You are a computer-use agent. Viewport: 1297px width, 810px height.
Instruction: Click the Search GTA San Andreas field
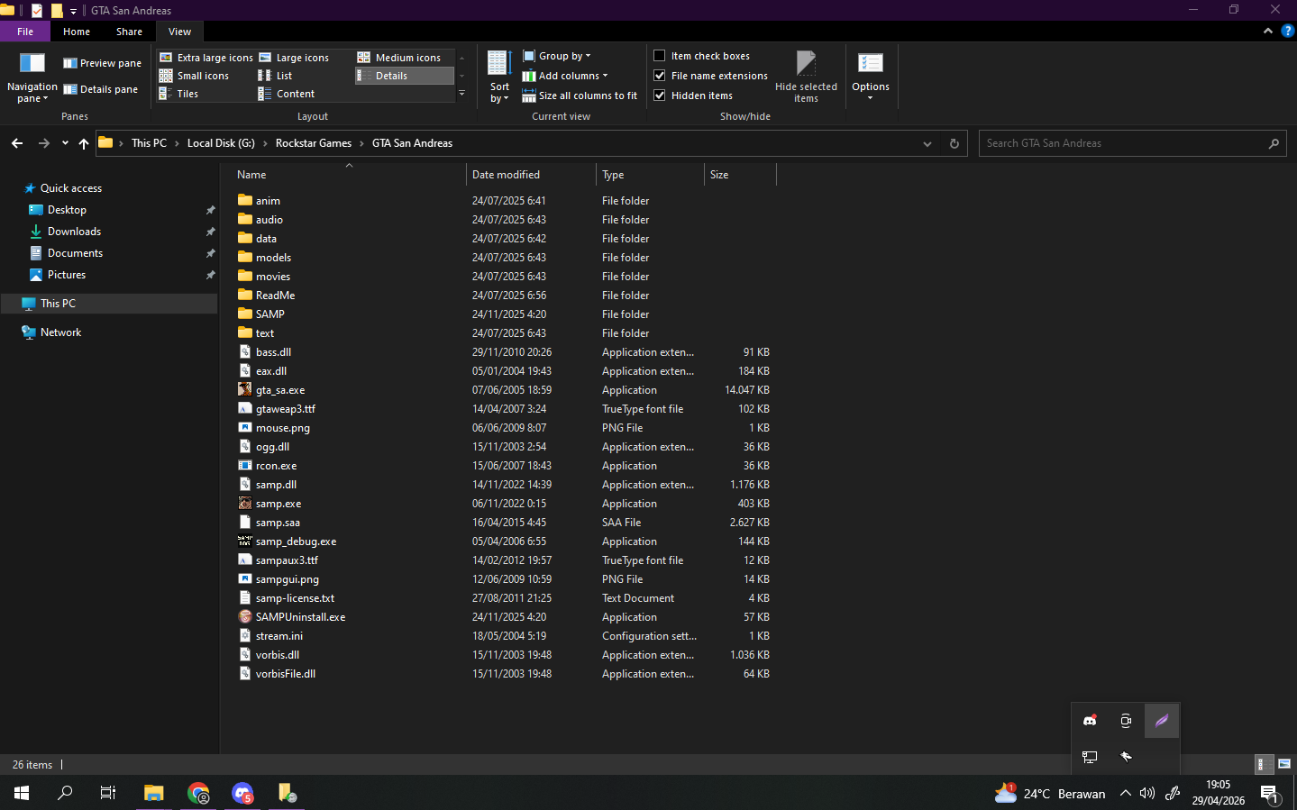[x=1132, y=143]
